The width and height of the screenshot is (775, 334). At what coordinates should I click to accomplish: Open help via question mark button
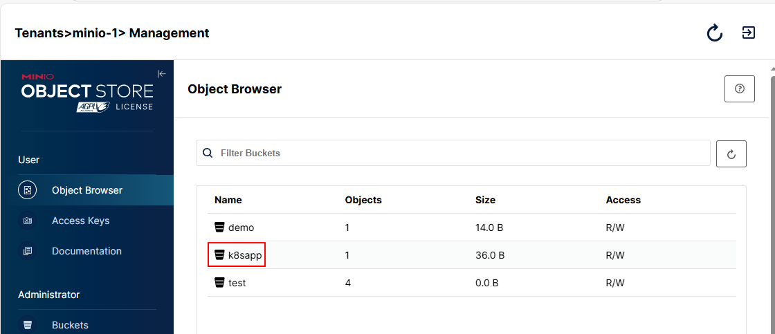tap(740, 89)
